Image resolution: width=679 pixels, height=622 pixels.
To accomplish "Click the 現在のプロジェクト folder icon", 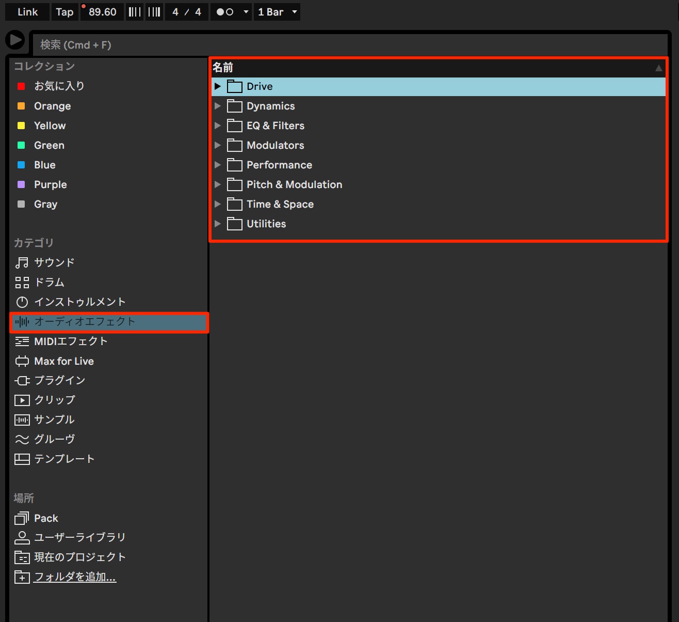I will click(22, 557).
